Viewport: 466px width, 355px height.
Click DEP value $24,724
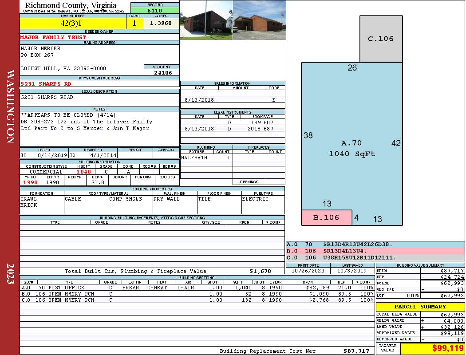tap(452, 277)
